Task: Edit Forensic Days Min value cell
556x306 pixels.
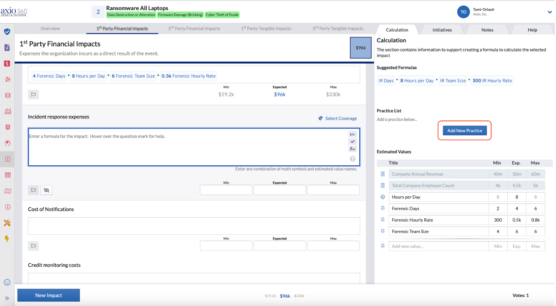Action: point(498,208)
